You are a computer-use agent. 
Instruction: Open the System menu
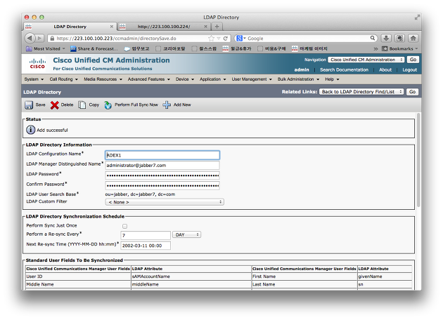tap(34, 79)
